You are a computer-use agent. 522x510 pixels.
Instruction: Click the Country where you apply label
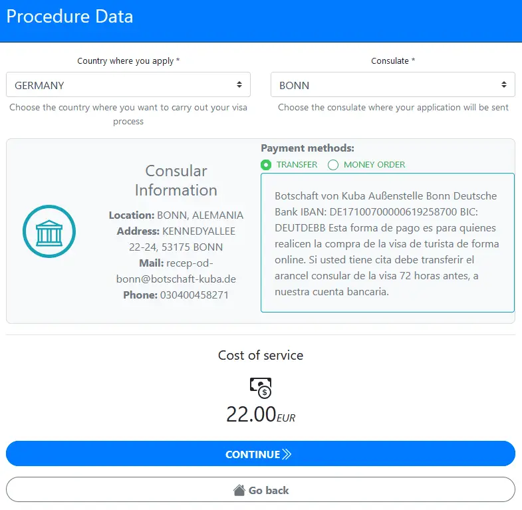[128, 61]
